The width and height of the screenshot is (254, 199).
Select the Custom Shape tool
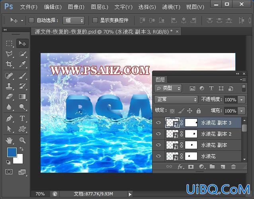point(22,129)
